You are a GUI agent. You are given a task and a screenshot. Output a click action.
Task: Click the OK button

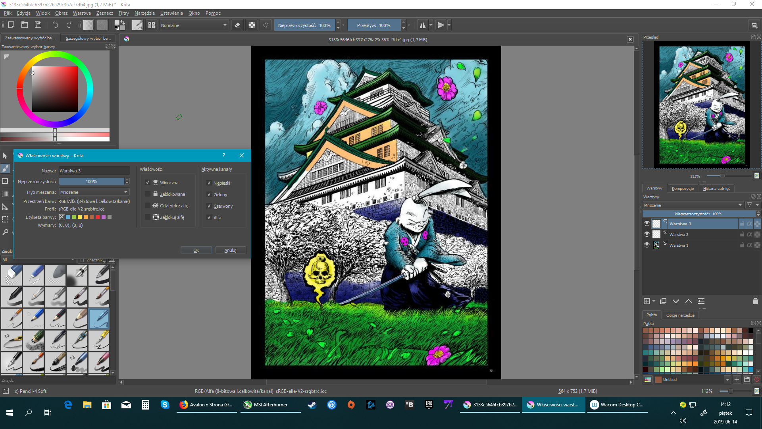[x=196, y=250]
